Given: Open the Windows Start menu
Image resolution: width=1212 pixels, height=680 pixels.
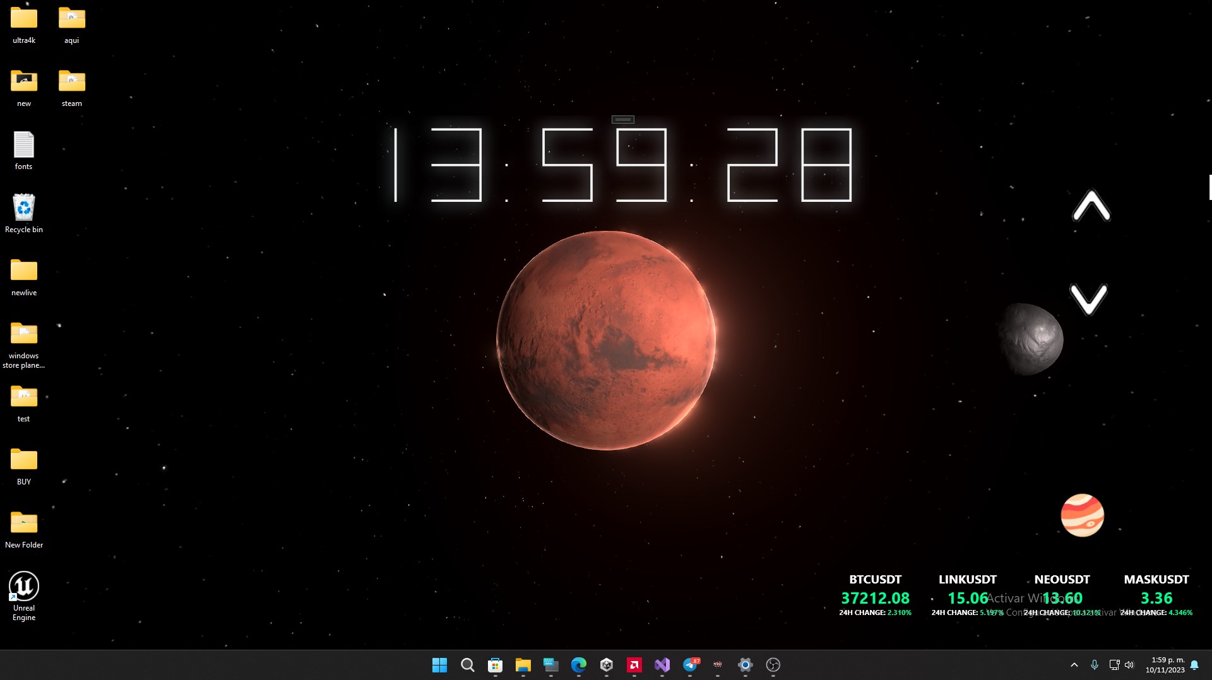Looking at the screenshot, I should tap(439, 665).
